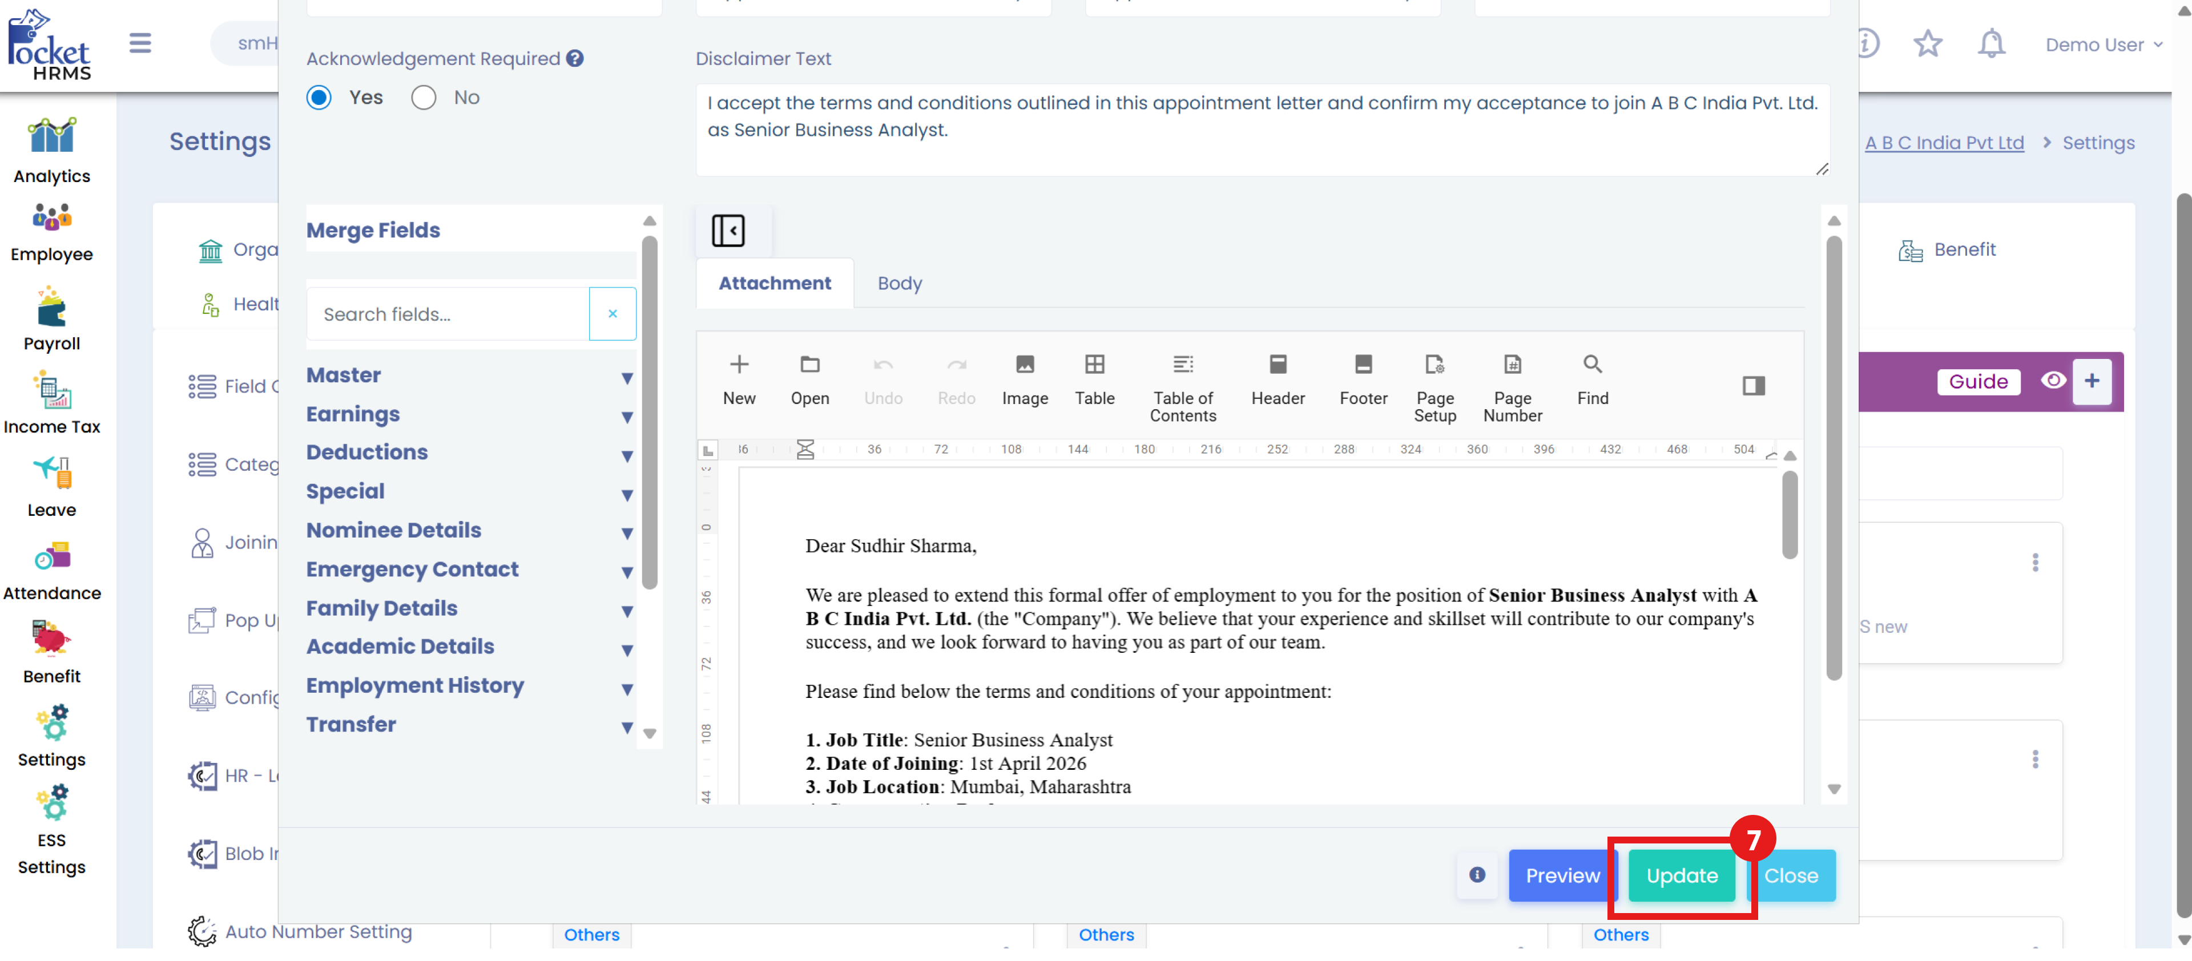Click the Search fields input box

[448, 314]
